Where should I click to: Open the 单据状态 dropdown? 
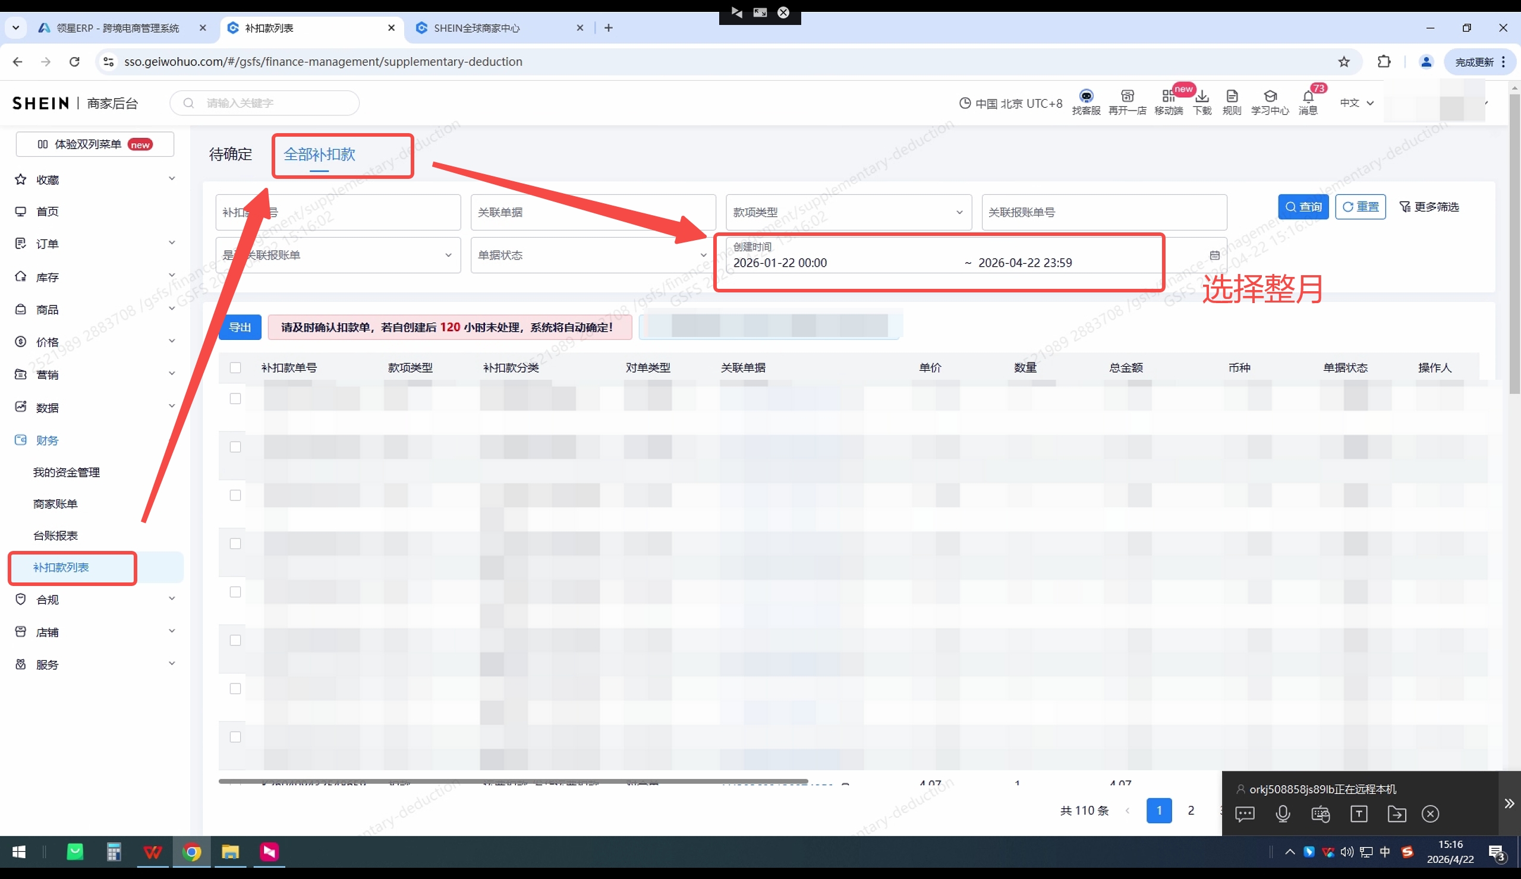(591, 256)
